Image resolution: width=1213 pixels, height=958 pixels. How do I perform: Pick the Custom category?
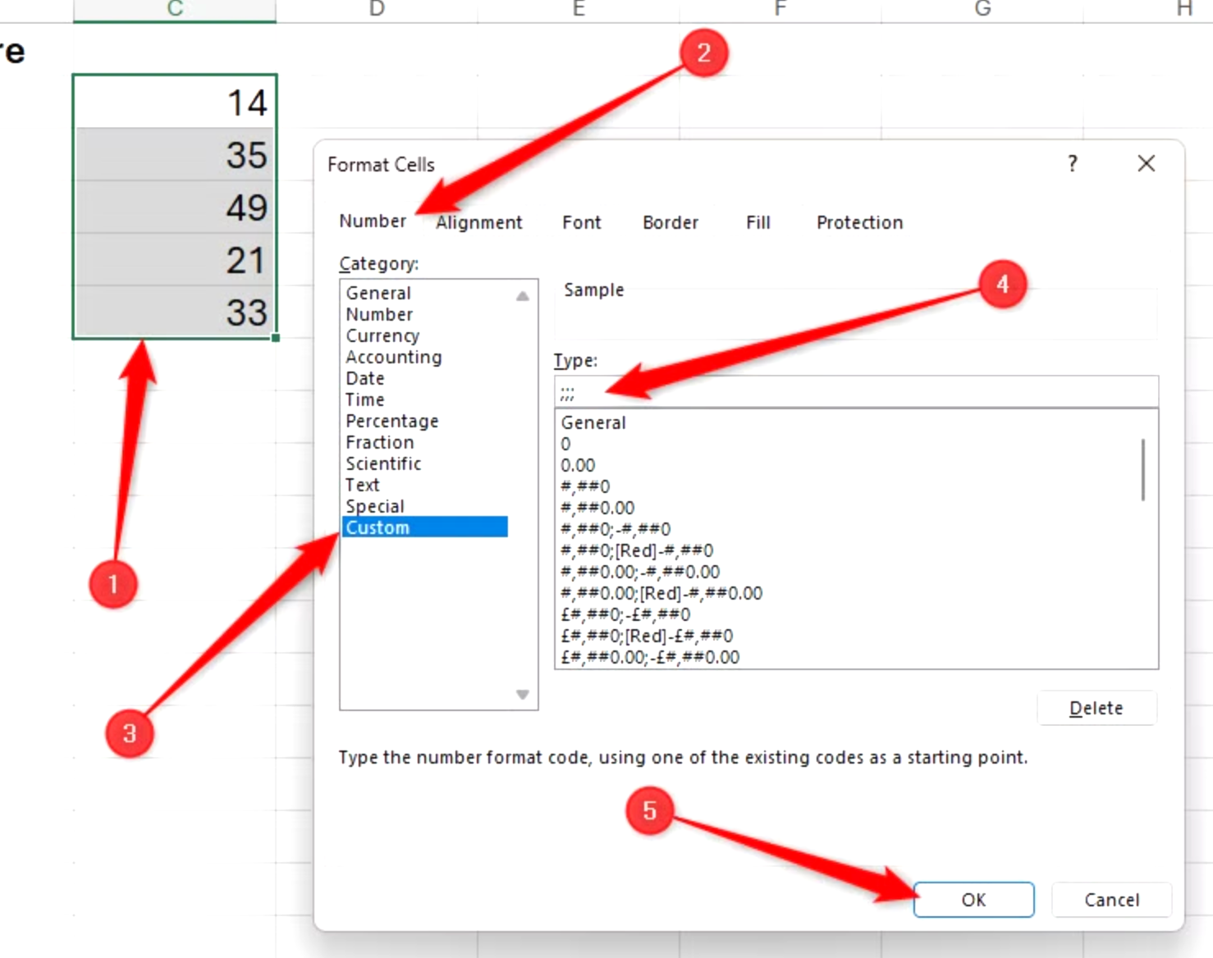[x=378, y=527]
